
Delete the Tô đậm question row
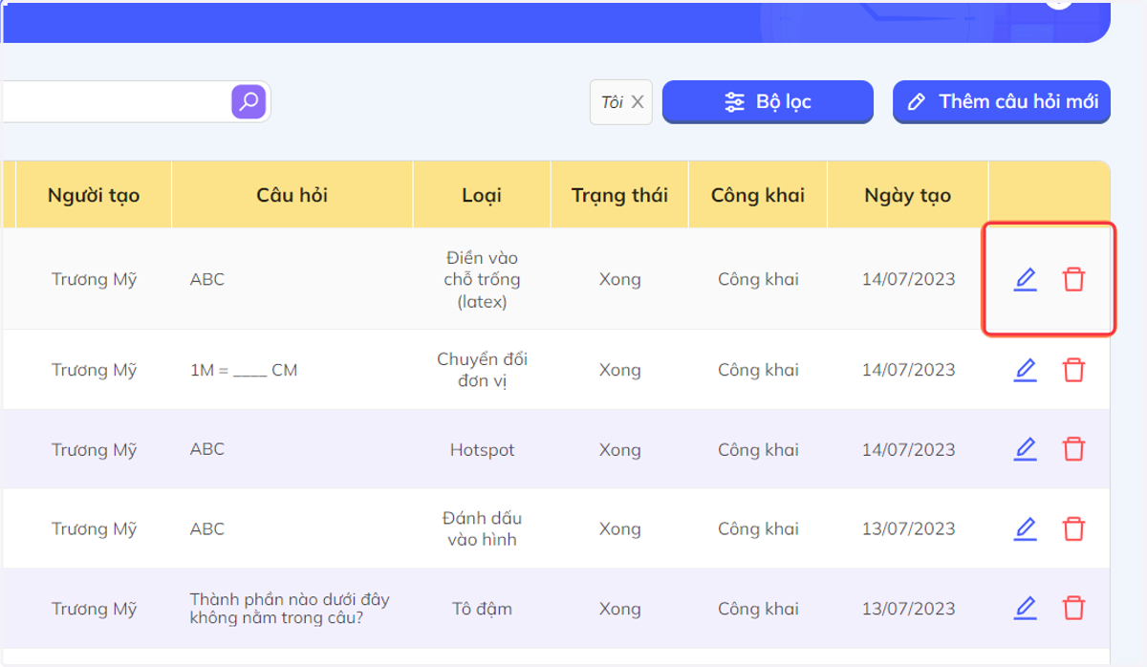[x=1074, y=608]
